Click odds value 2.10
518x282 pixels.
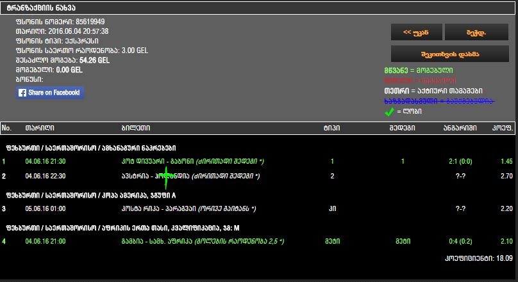(506, 242)
